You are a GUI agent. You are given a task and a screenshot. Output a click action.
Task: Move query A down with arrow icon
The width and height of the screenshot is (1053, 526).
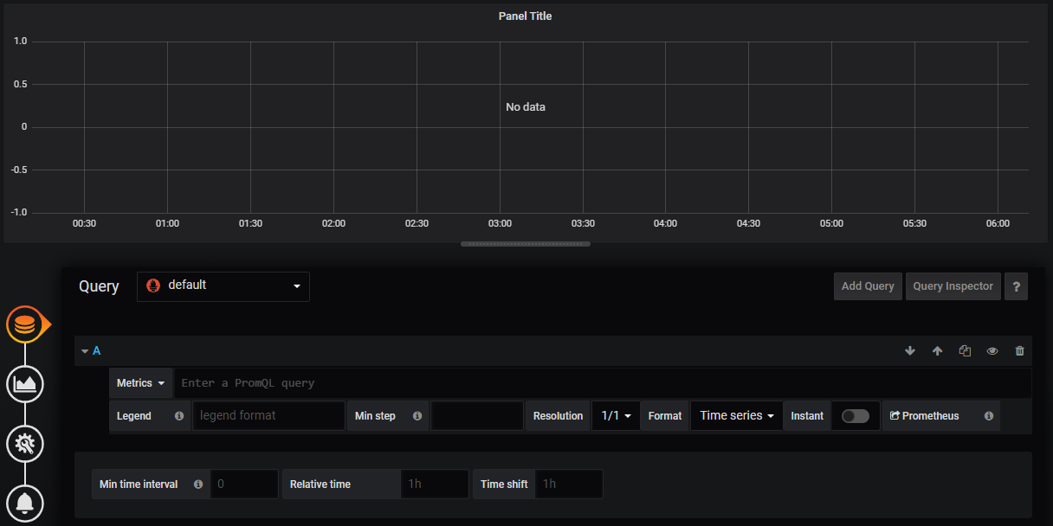click(909, 351)
